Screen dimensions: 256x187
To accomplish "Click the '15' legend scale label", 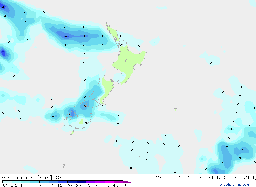I will (60, 185).
